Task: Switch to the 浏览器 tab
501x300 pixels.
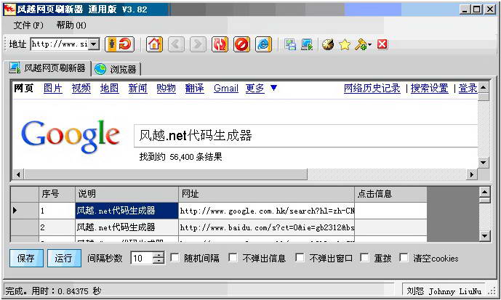Action: (x=116, y=69)
